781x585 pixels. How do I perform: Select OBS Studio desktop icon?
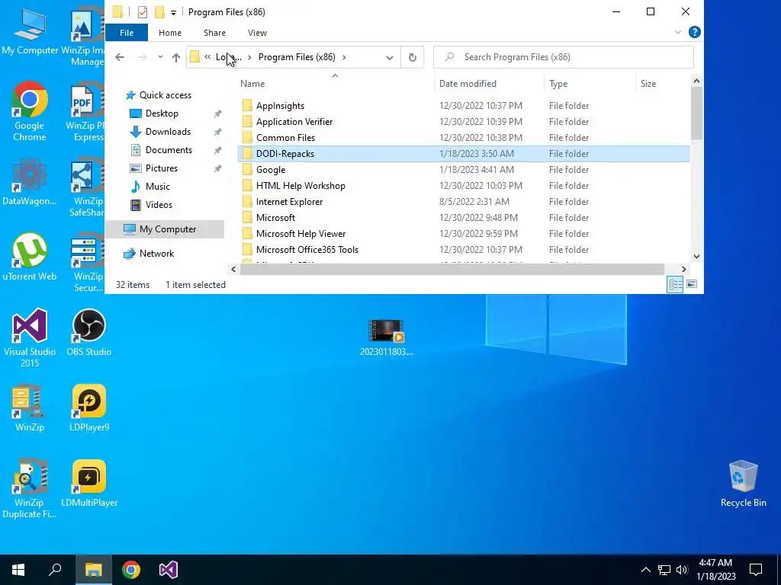[x=88, y=333]
